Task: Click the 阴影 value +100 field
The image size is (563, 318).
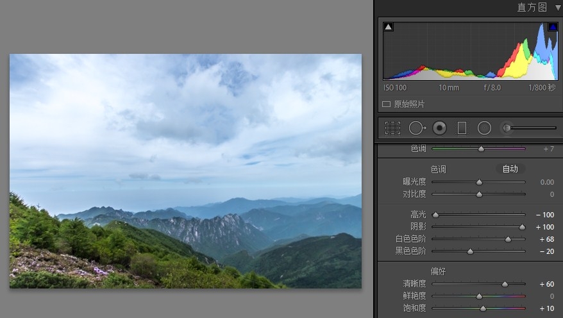Action: click(x=544, y=227)
